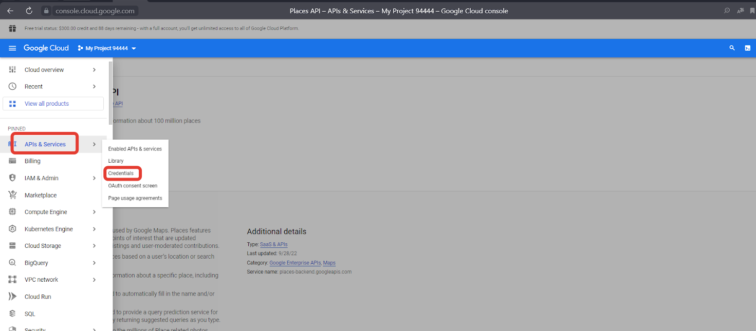The width and height of the screenshot is (756, 331).
Task: Click the VPC network icon
Action: (x=12, y=280)
